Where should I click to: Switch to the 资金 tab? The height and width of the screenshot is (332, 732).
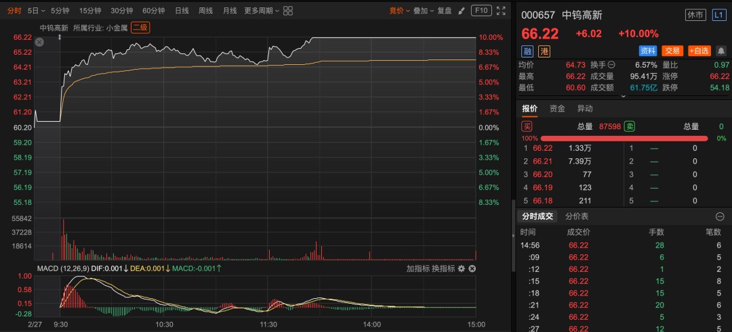pos(557,109)
